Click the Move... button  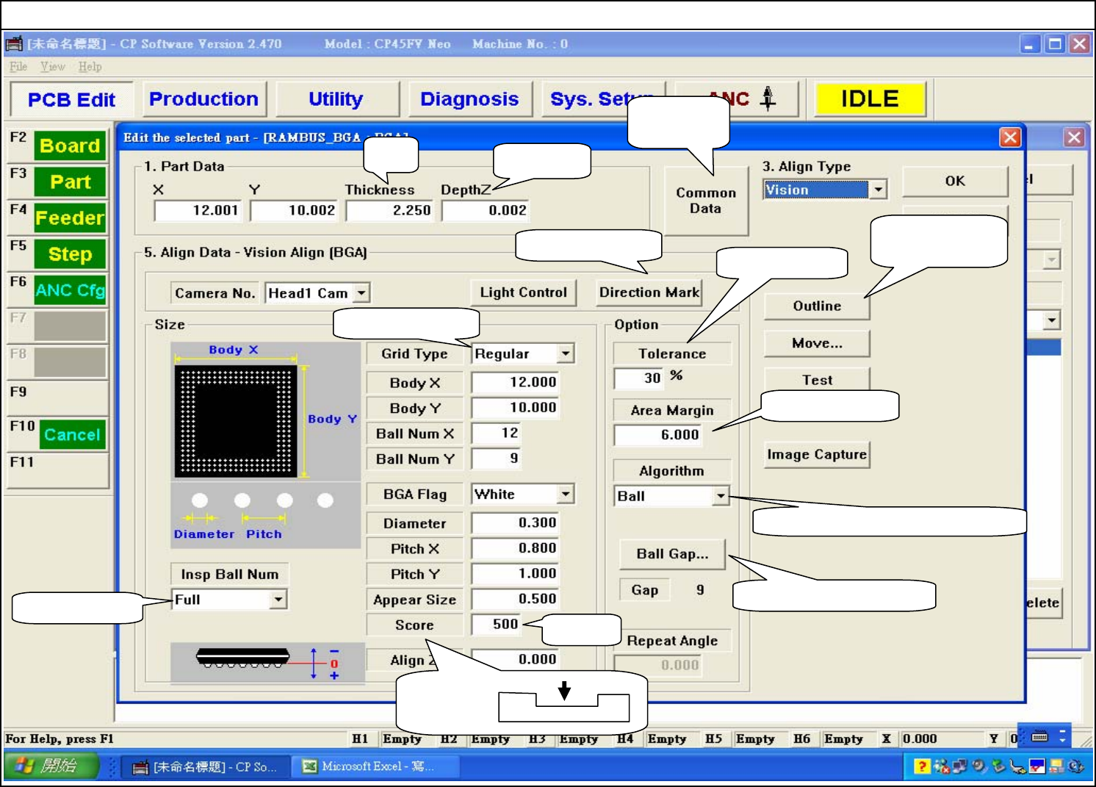point(817,343)
